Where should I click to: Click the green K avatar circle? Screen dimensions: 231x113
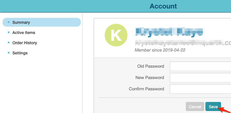pyautogui.click(x=116, y=35)
